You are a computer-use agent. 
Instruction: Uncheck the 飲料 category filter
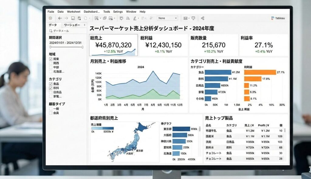pyautogui.click(x=50, y=88)
